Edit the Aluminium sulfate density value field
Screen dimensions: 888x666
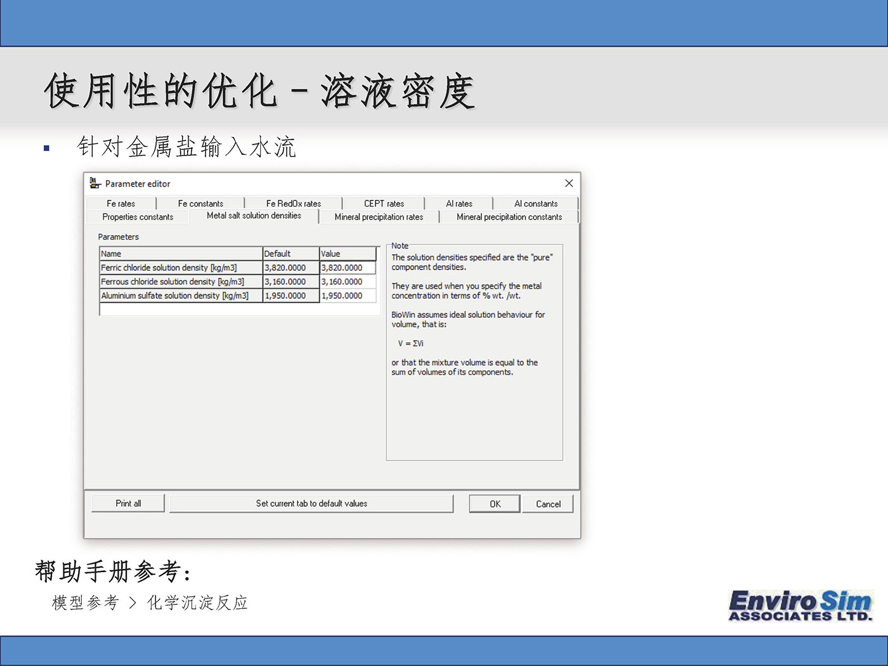tap(348, 296)
